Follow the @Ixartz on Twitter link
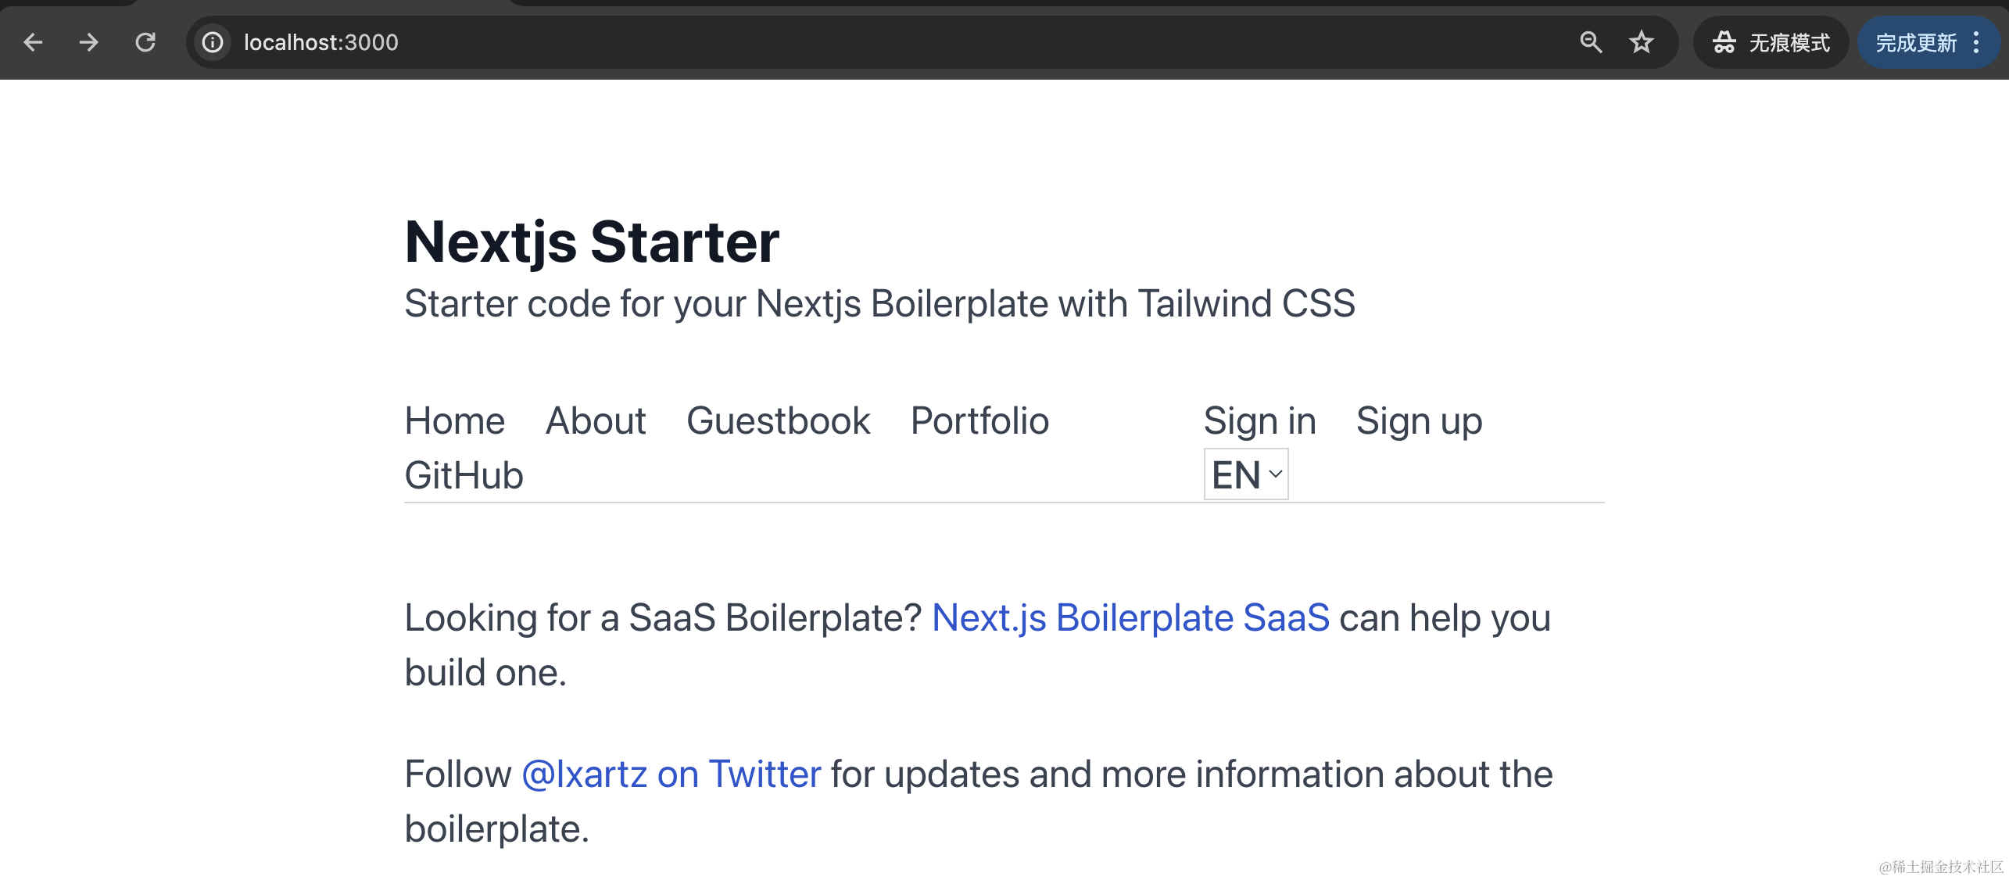2009x880 pixels. click(x=671, y=774)
